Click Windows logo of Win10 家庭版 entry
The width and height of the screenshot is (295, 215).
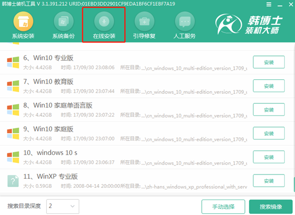tap(13, 134)
